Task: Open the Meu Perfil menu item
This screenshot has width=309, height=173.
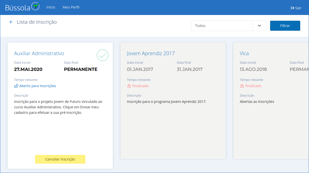Action: coord(71,7)
